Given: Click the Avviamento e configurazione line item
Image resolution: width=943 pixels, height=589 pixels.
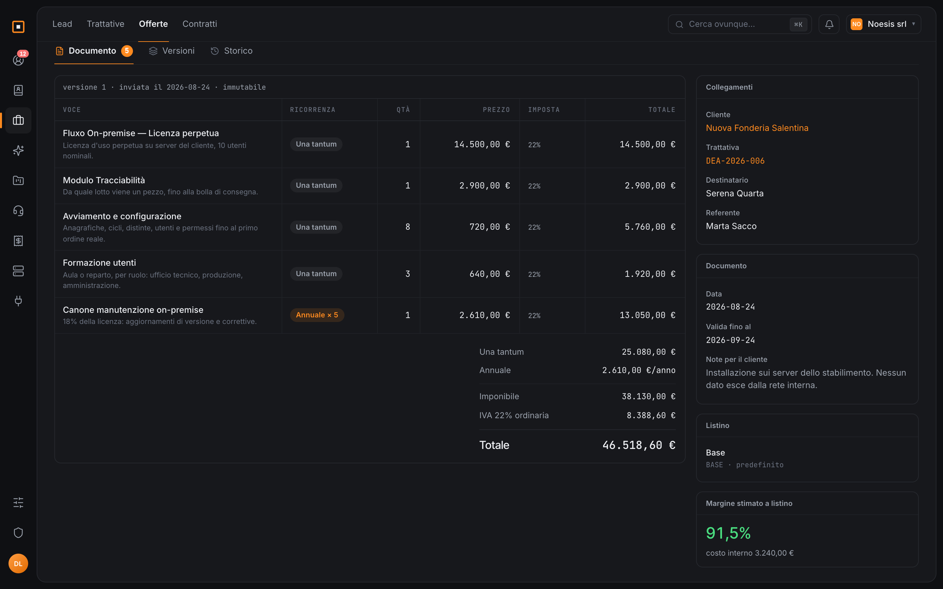Looking at the screenshot, I should tap(122, 216).
